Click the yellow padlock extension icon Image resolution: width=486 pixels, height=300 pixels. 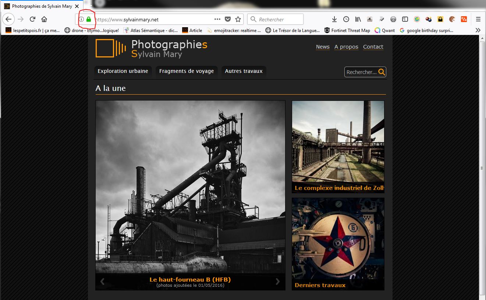(x=440, y=19)
